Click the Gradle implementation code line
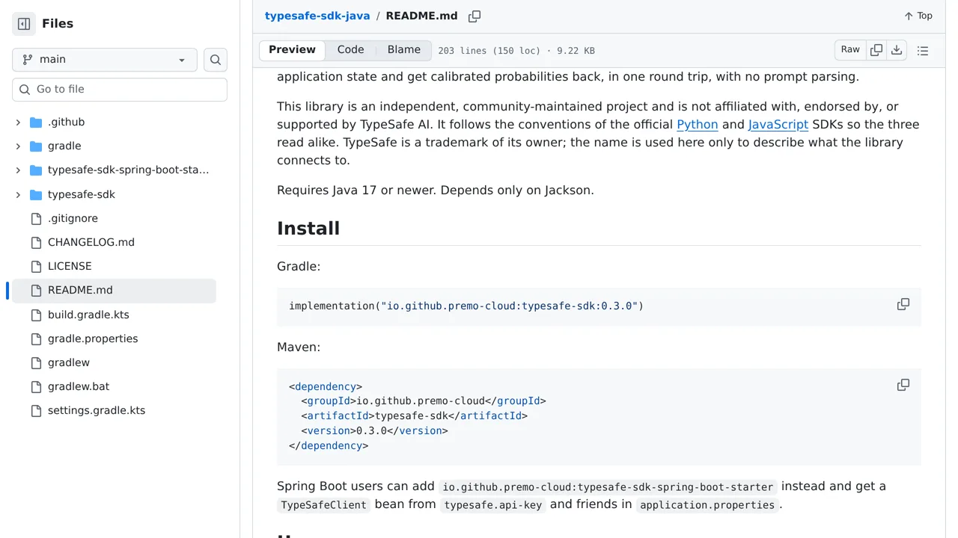 click(466, 306)
